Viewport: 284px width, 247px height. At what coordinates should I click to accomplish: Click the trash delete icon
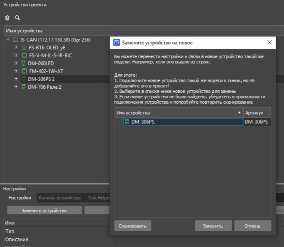7,18
